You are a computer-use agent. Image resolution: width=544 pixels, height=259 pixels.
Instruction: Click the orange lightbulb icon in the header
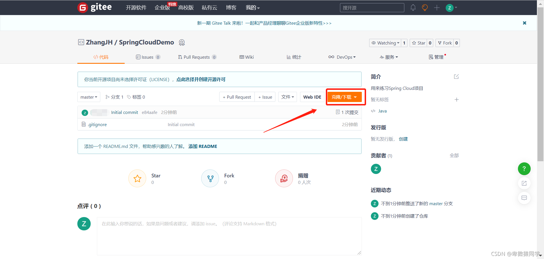[425, 8]
